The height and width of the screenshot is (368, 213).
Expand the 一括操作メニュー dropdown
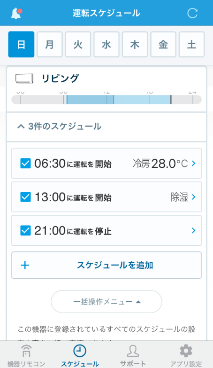(x=106, y=302)
